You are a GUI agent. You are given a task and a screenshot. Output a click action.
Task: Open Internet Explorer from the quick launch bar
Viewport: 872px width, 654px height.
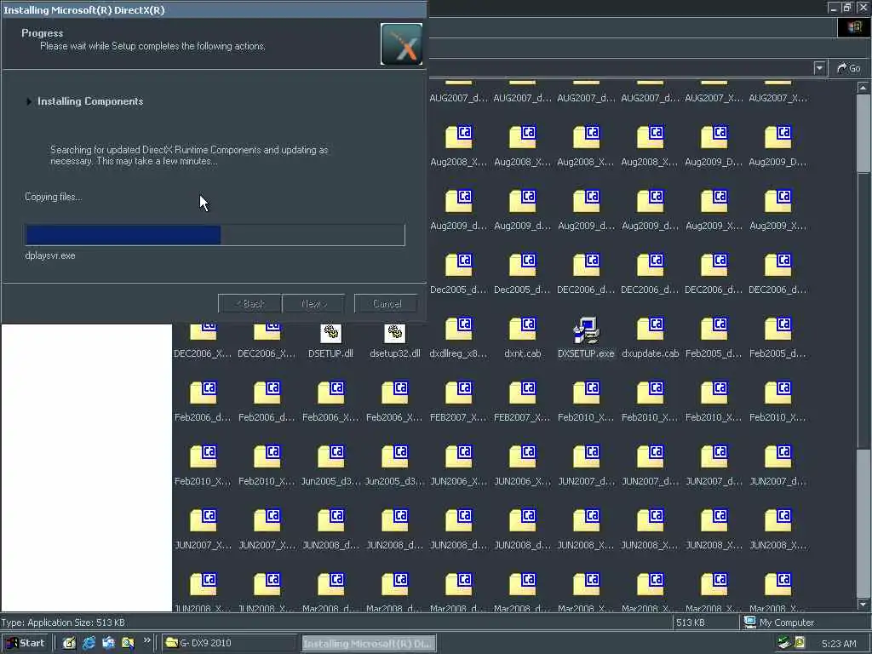[x=89, y=643]
